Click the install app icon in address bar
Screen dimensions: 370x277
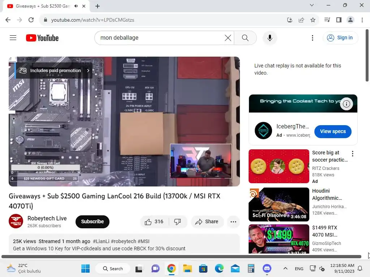290,20
